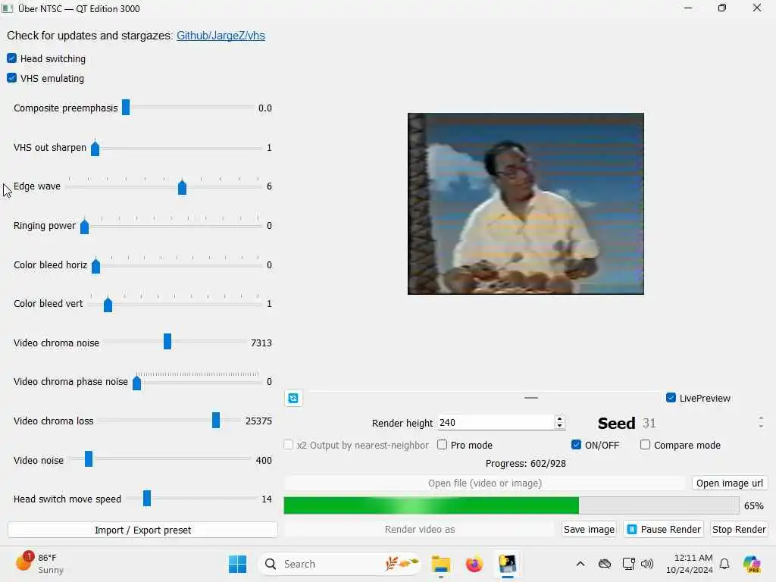776x582 pixels.
Task: Open the notifications bell icon
Action: tap(724, 564)
